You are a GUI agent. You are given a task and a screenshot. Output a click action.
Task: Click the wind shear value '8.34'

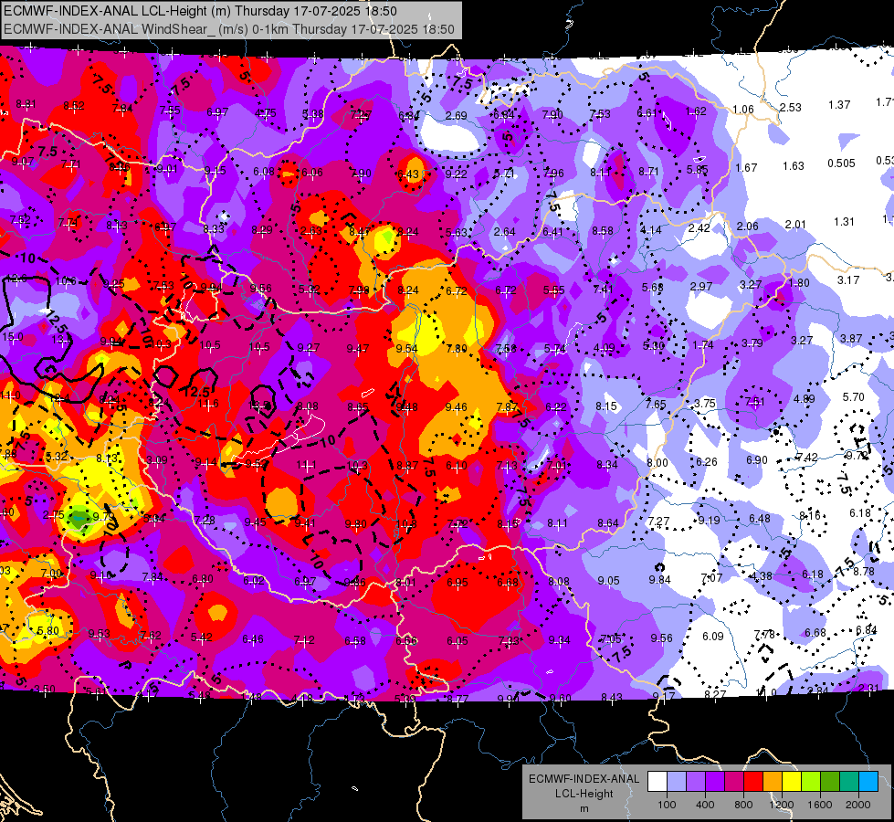coord(606,465)
